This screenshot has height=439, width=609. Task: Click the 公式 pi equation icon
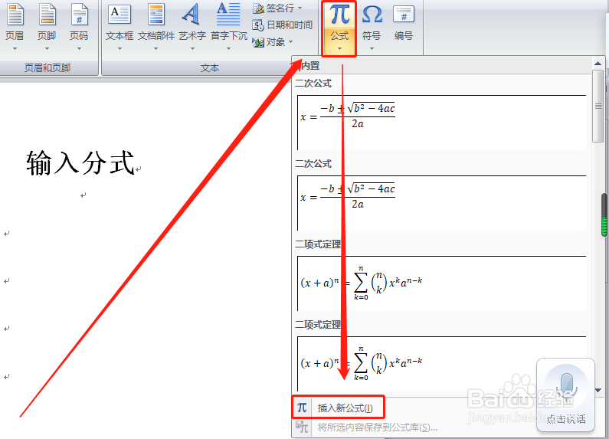click(x=339, y=15)
